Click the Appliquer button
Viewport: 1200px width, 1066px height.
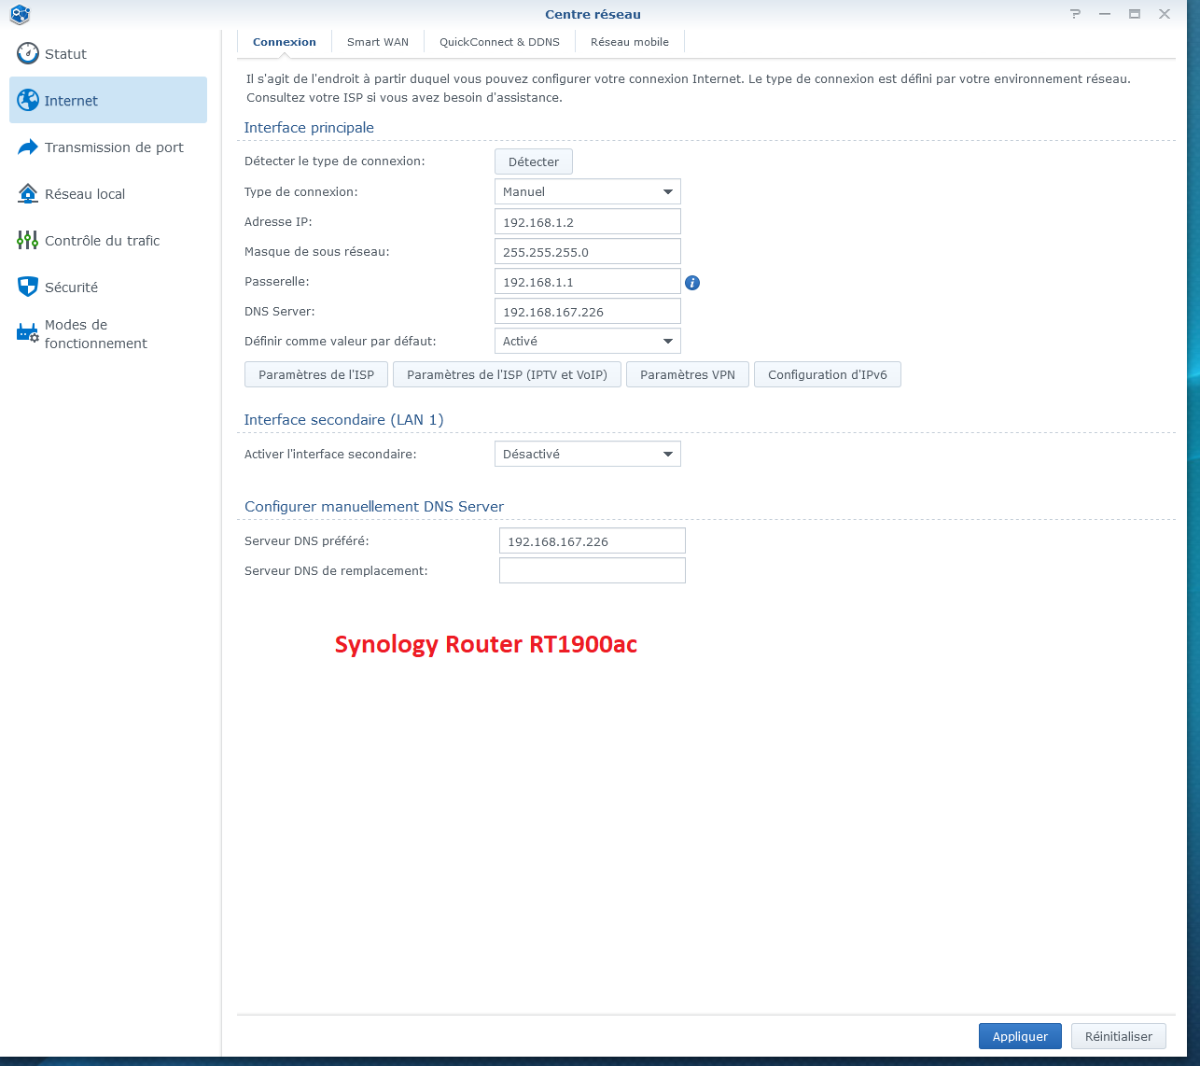[1020, 1036]
